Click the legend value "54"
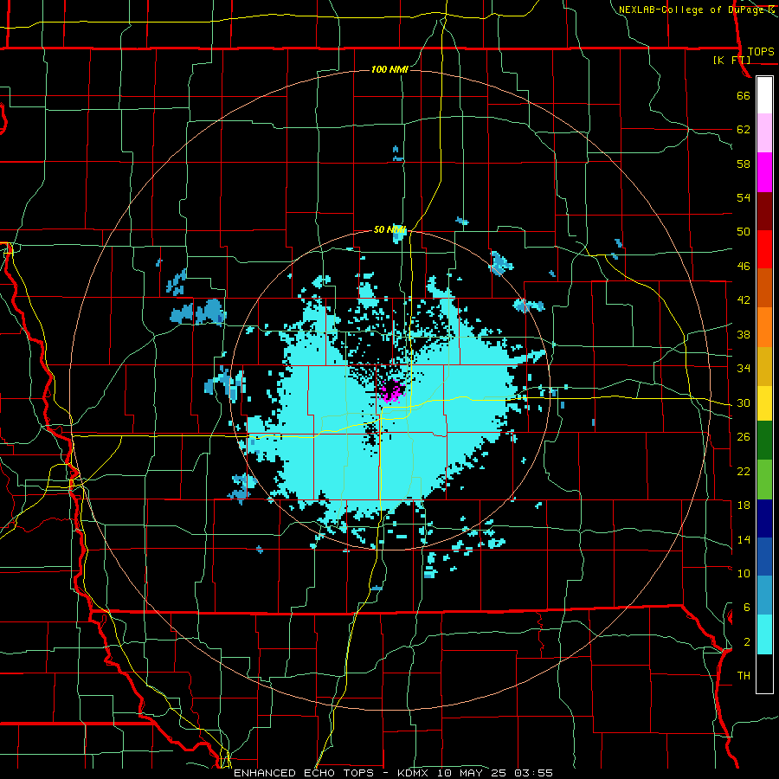The width and height of the screenshot is (779, 779). tap(744, 197)
